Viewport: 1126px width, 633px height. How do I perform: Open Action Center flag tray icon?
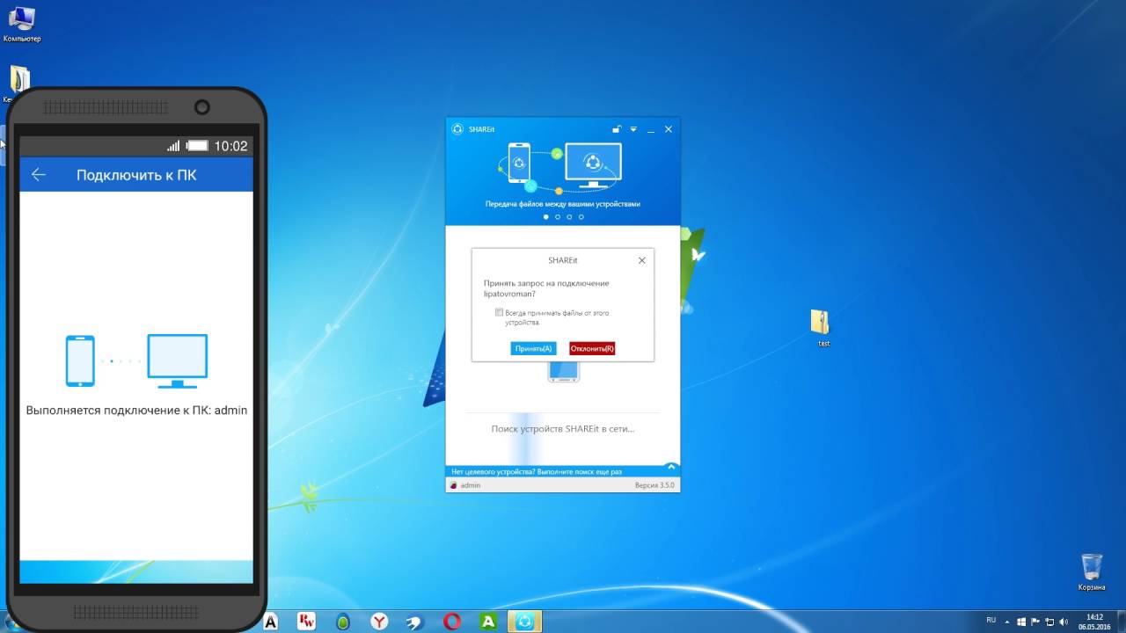click(1035, 622)
